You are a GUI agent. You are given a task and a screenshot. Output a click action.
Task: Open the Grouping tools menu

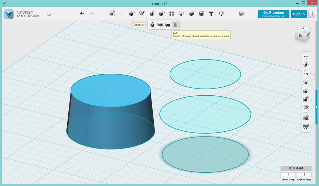coord(182,14)
